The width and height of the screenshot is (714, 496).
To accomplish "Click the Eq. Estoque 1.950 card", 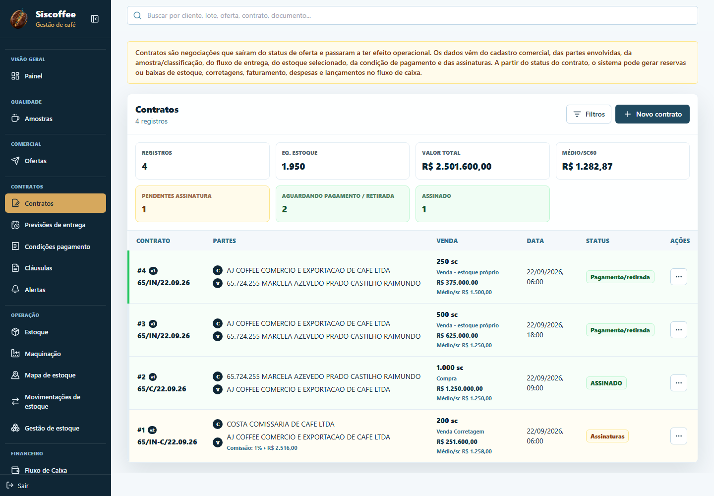I will click(343, 161).
